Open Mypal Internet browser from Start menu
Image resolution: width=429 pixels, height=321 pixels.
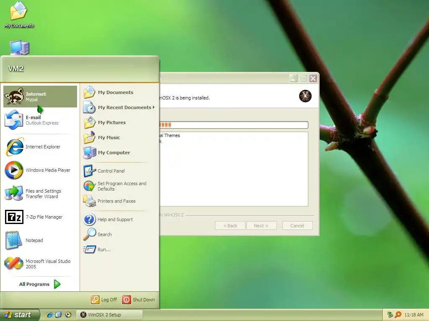point(40,97)
